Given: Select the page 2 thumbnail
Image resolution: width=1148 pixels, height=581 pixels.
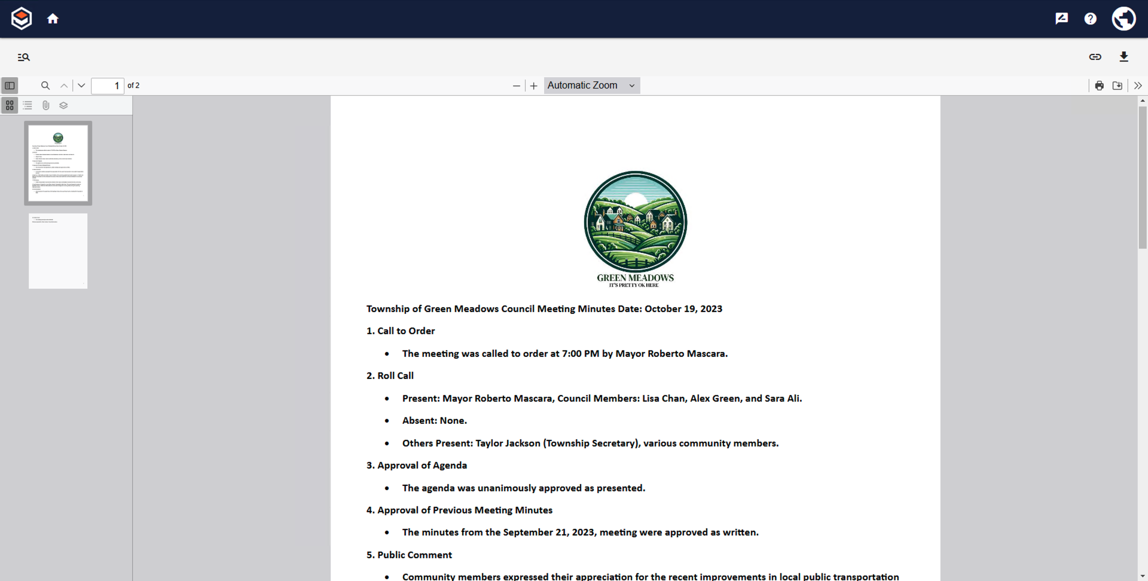Looking at the screenshot, I should 57,250.
